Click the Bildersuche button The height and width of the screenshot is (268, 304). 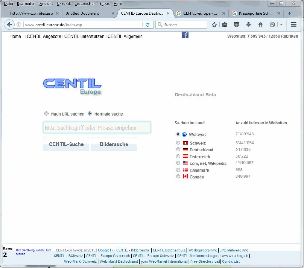click(x=114, y=144)
